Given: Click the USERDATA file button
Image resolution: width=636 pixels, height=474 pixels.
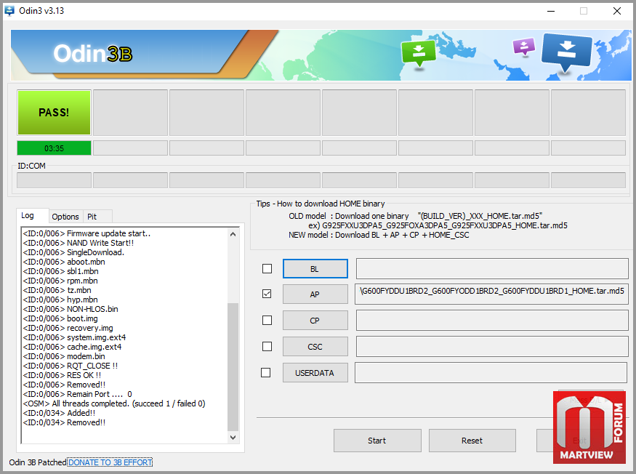Looking at the screenshot, I should [315, 372].
